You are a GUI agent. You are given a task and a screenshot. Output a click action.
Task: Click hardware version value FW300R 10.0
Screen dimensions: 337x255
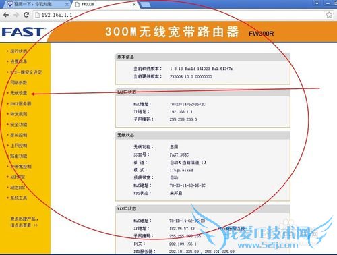click(191, 76)
